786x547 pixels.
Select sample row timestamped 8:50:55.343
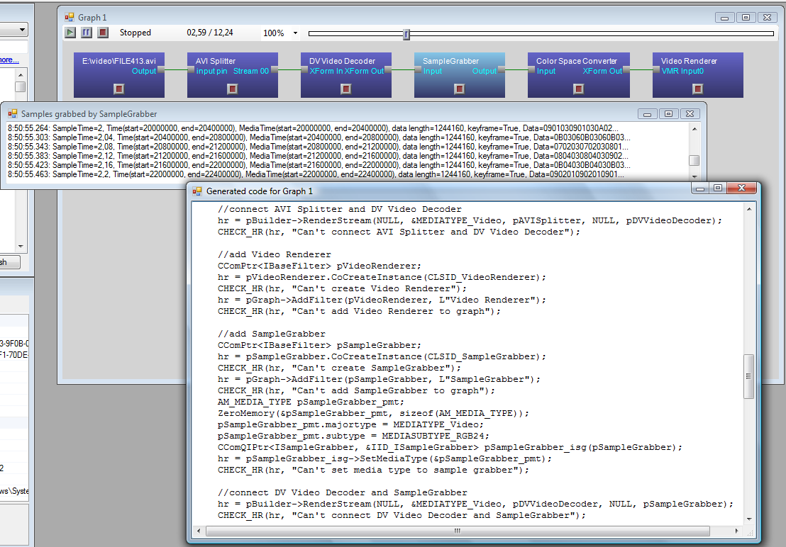pos(318,147)
